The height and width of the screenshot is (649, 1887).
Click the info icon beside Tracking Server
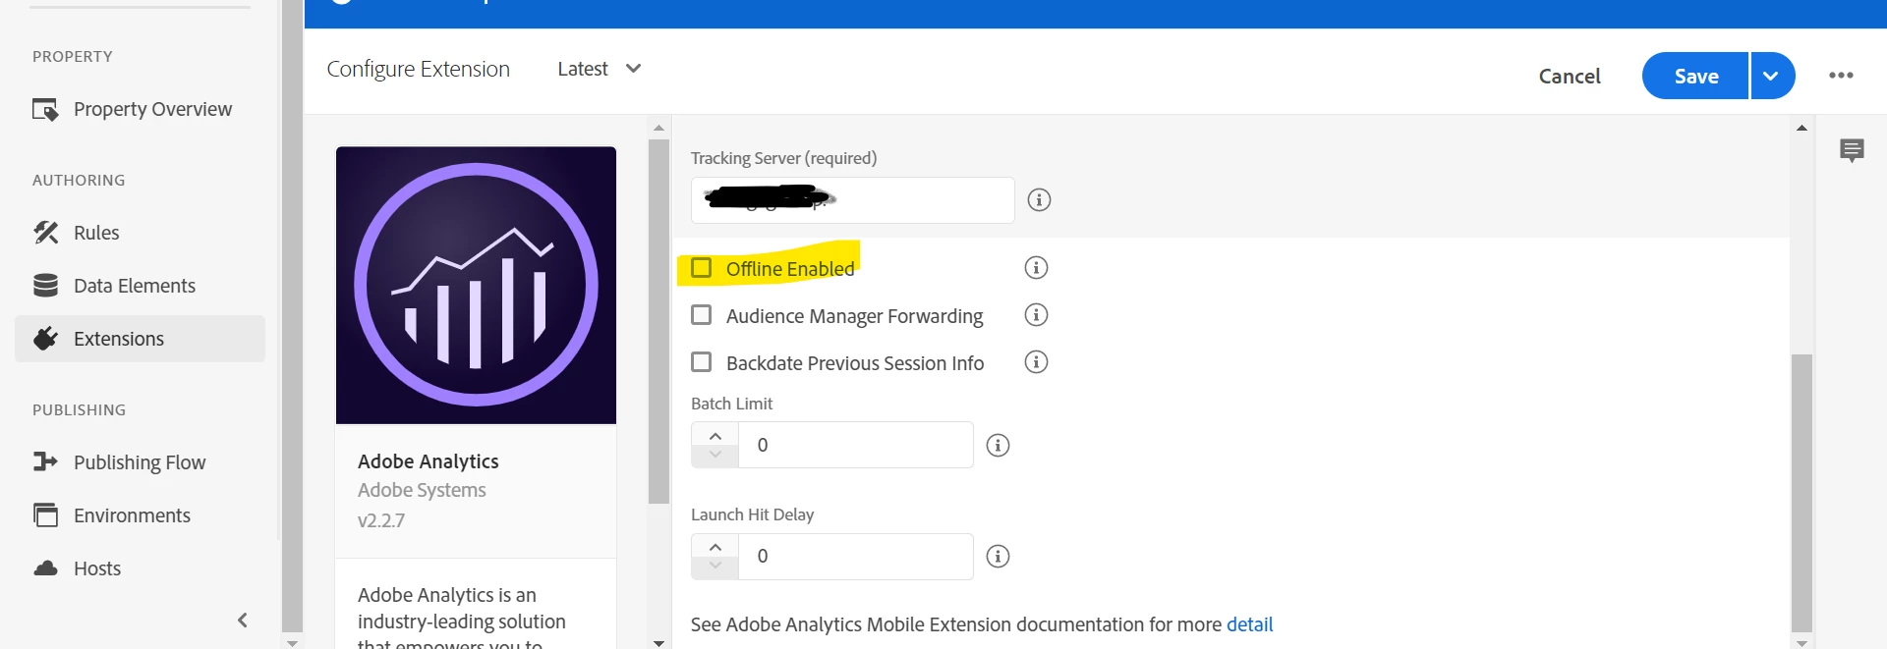click(x=1039, y=200)
